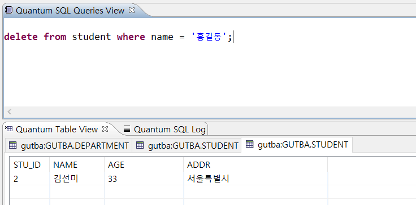
Task: Click the table icon on middle GUTBA.STUDENT tab
Action: point(140,145)
